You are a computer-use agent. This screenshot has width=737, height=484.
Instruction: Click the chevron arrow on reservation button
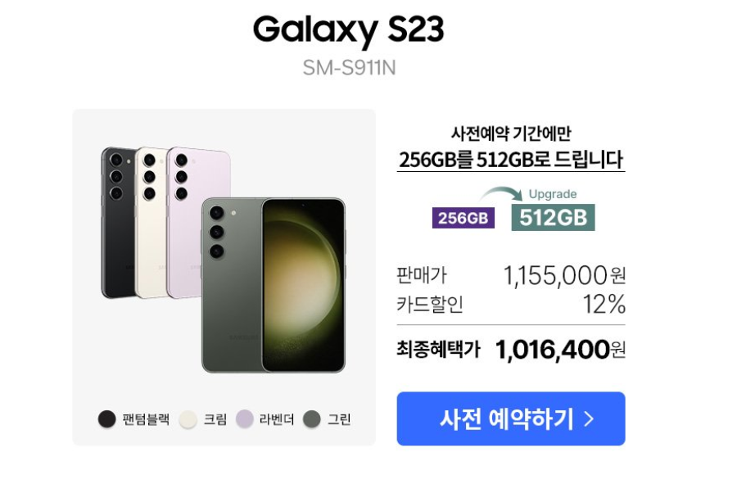click(x=589, y=418)
